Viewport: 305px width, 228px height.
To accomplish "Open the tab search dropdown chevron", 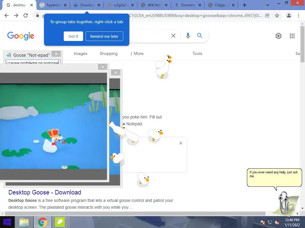I will coord(268,5).
